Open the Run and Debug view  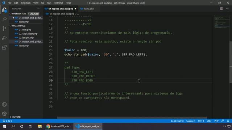pyautogui.click(x=4, y=38)
